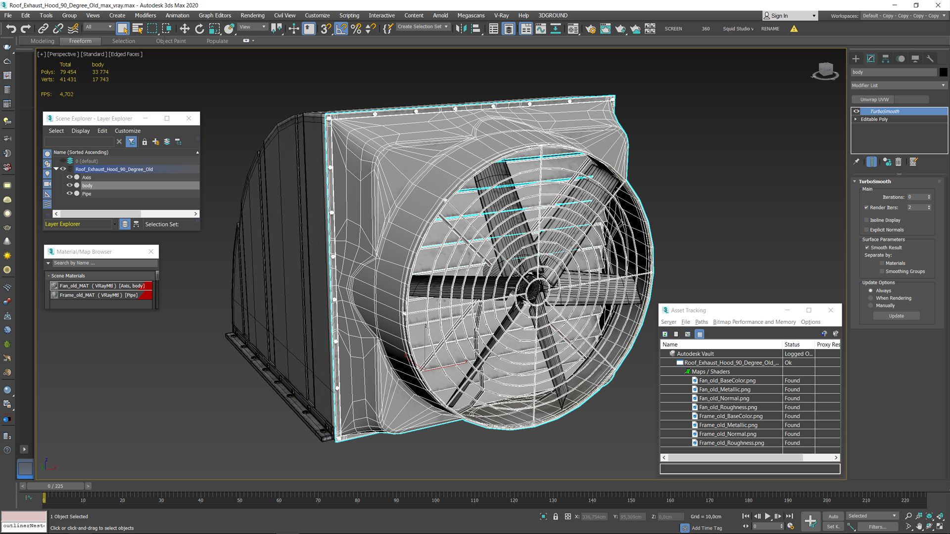Click the large Set Keys plus icon
The image size is (950, 534).
(810, 521)
